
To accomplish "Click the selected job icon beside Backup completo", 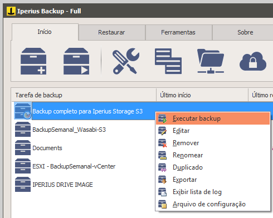I will click(x=23, y=111).
